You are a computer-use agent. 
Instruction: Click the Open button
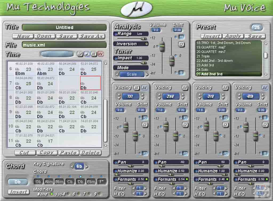45,36
